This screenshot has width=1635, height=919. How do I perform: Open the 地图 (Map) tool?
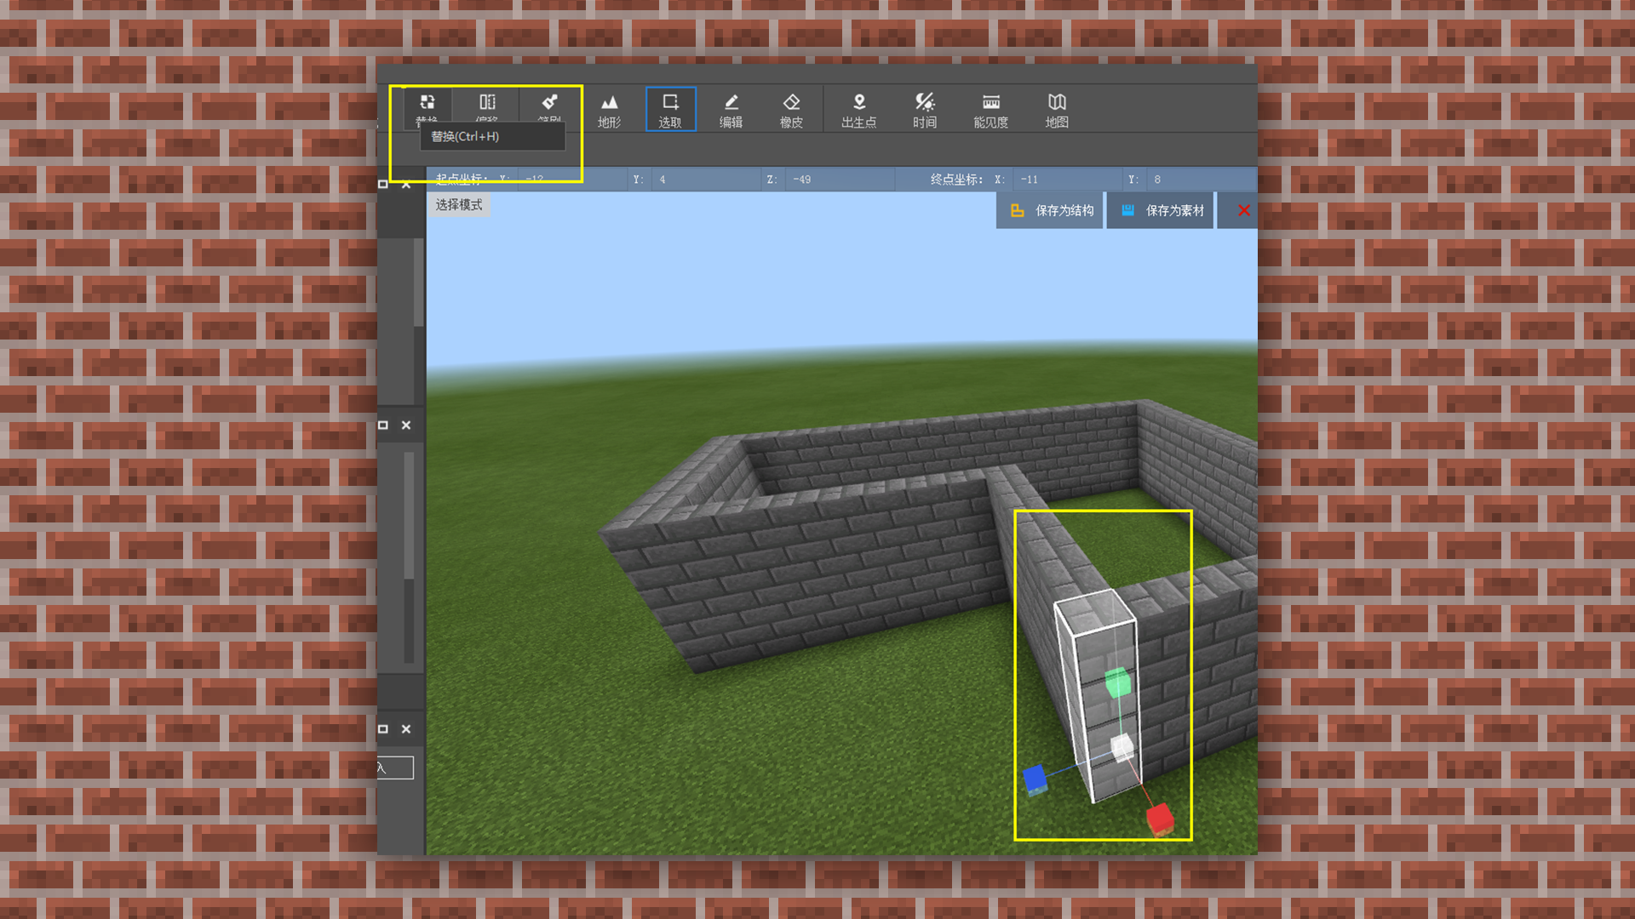[1057, 110]
